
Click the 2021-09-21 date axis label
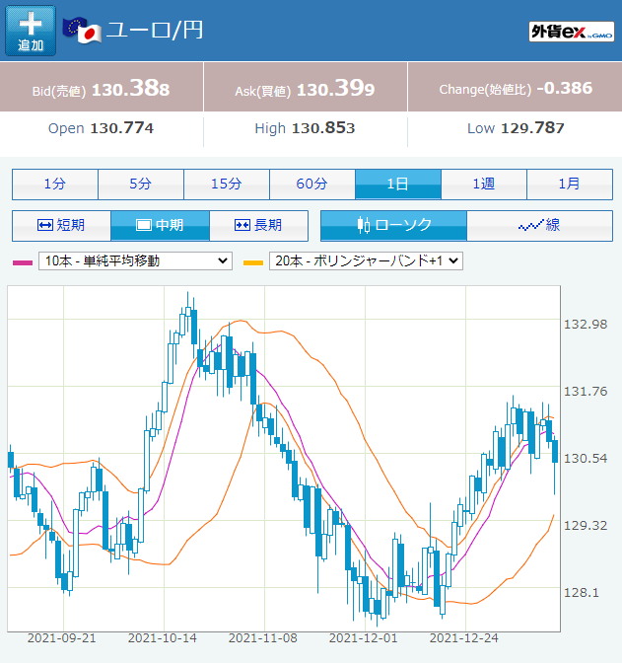click(62, 638)
